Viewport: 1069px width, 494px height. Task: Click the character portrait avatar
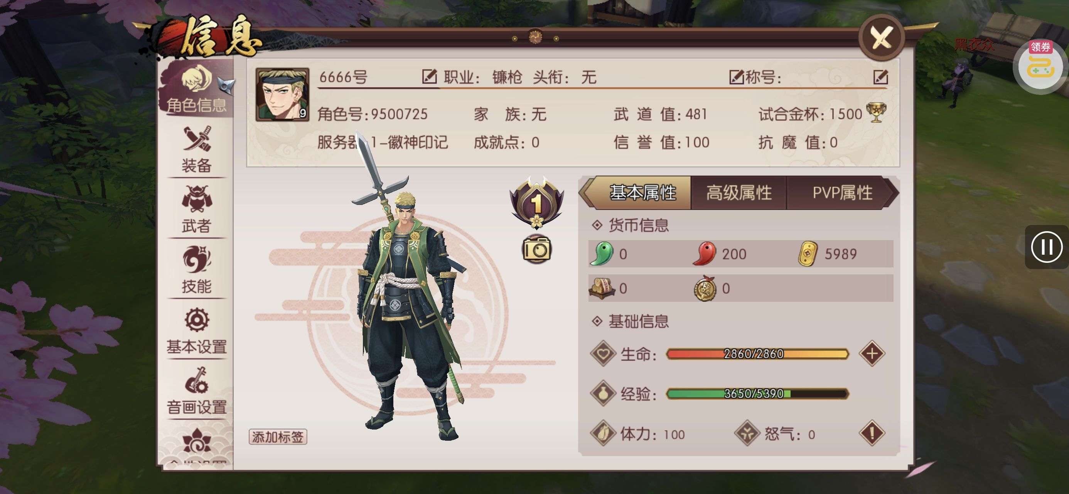(x=282, y=94)
